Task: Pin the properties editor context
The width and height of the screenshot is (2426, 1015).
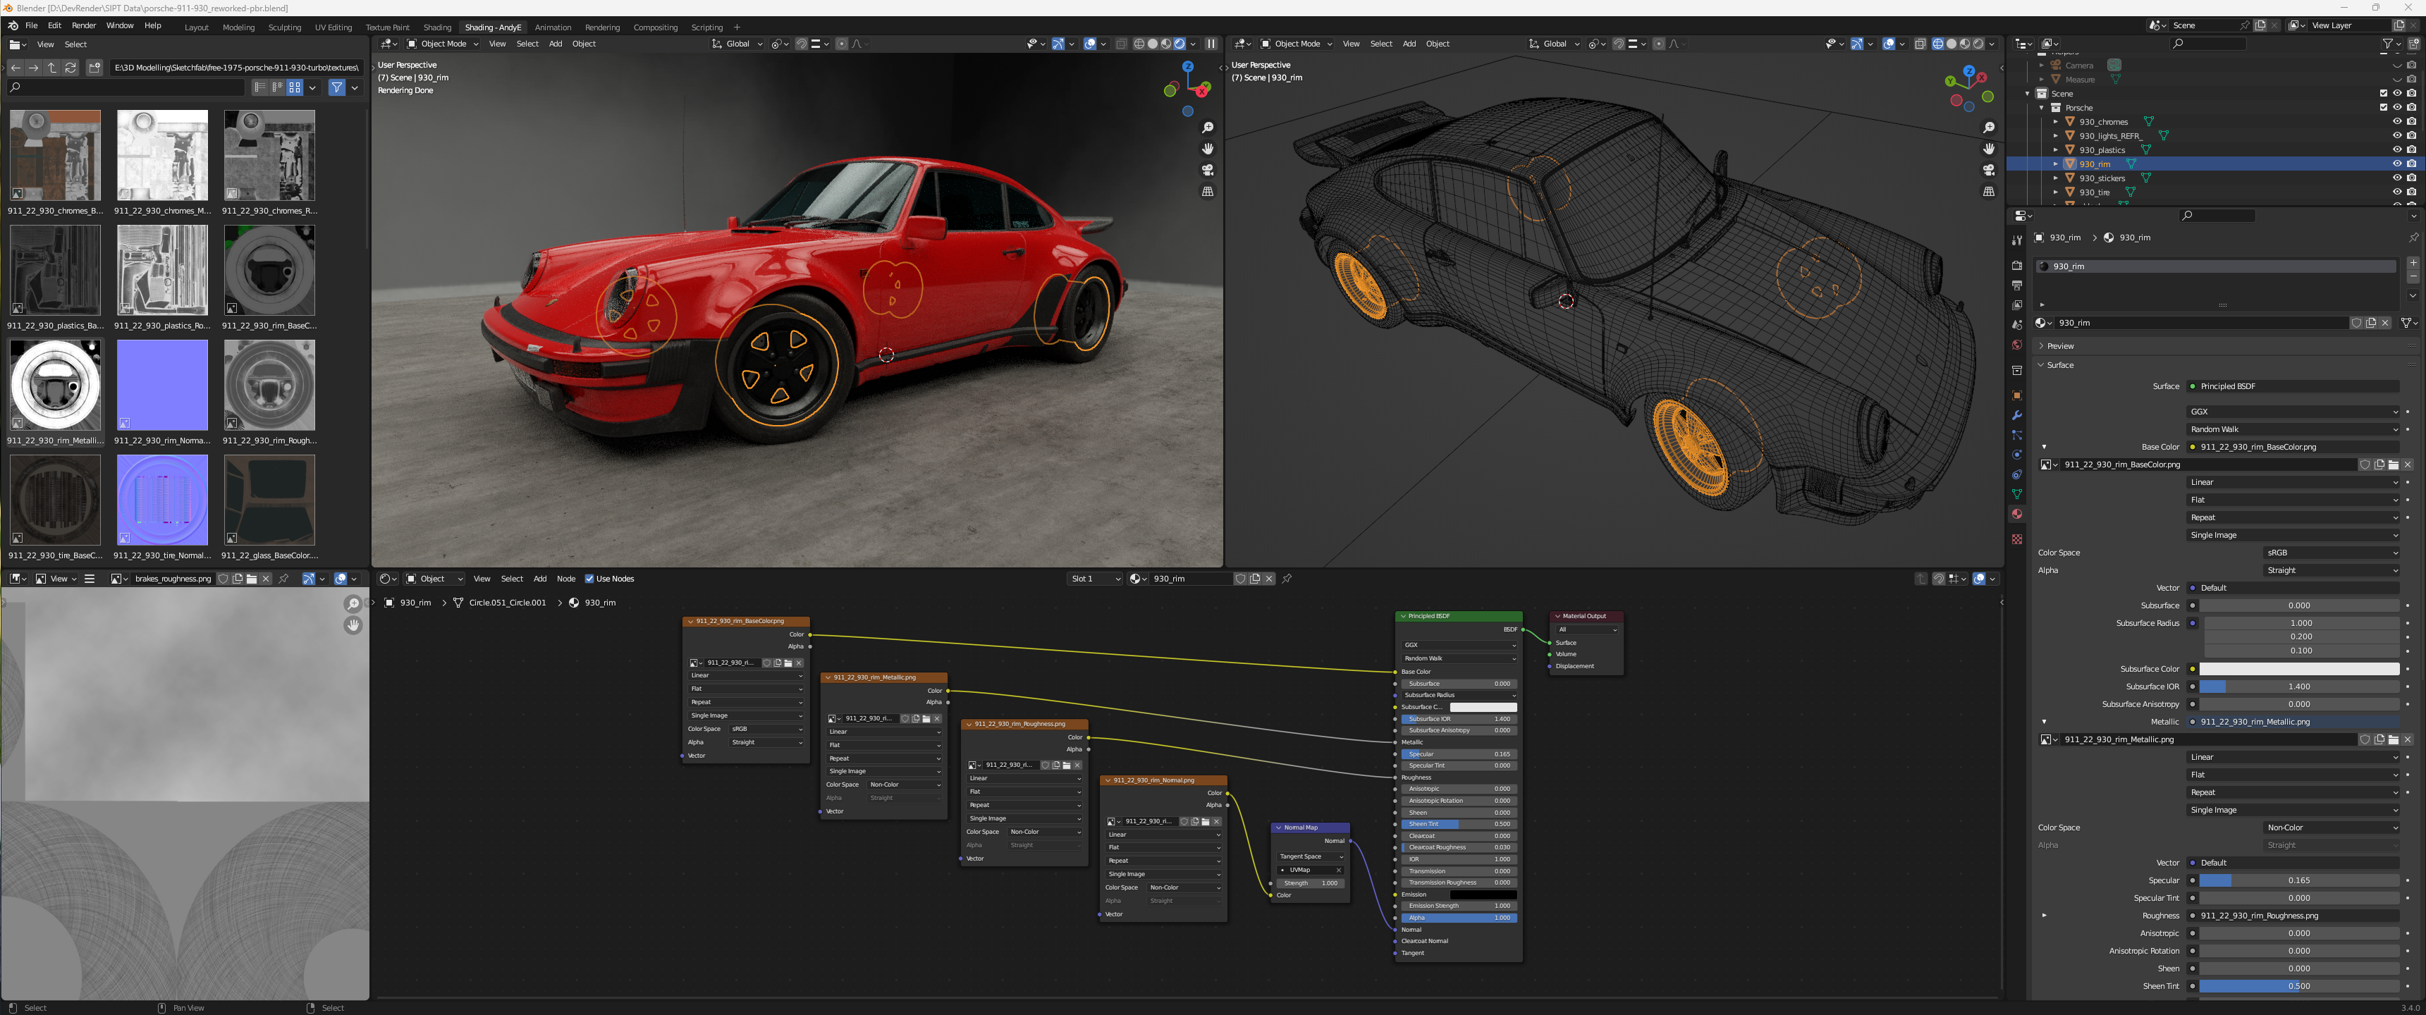Action: 2413,238
